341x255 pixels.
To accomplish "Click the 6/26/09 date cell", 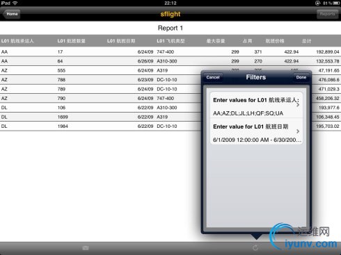I will [145, 61].
